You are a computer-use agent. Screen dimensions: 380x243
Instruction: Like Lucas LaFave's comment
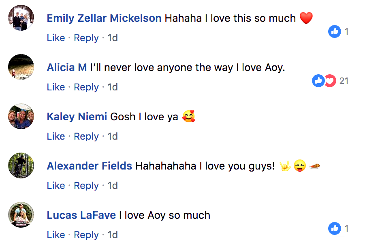pos(56,235)
